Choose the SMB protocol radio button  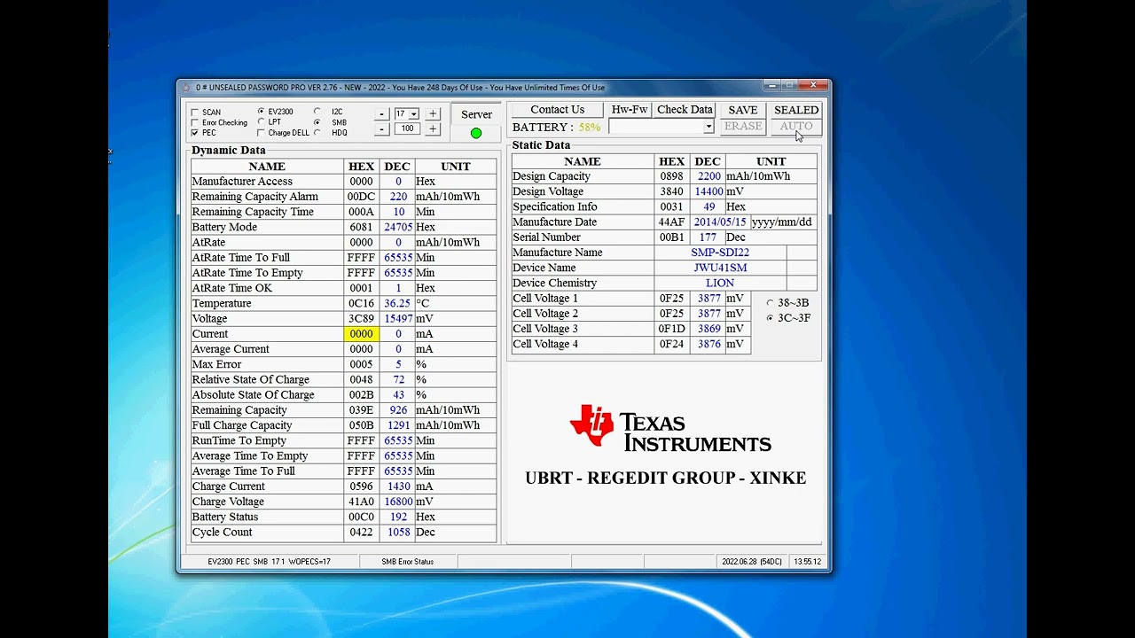pyautogui.click(x=317, y=122)
